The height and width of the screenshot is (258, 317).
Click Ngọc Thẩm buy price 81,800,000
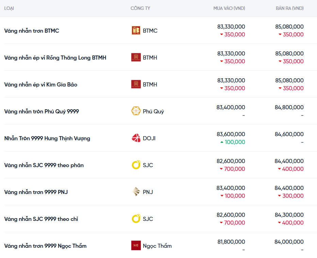[231, 242]
